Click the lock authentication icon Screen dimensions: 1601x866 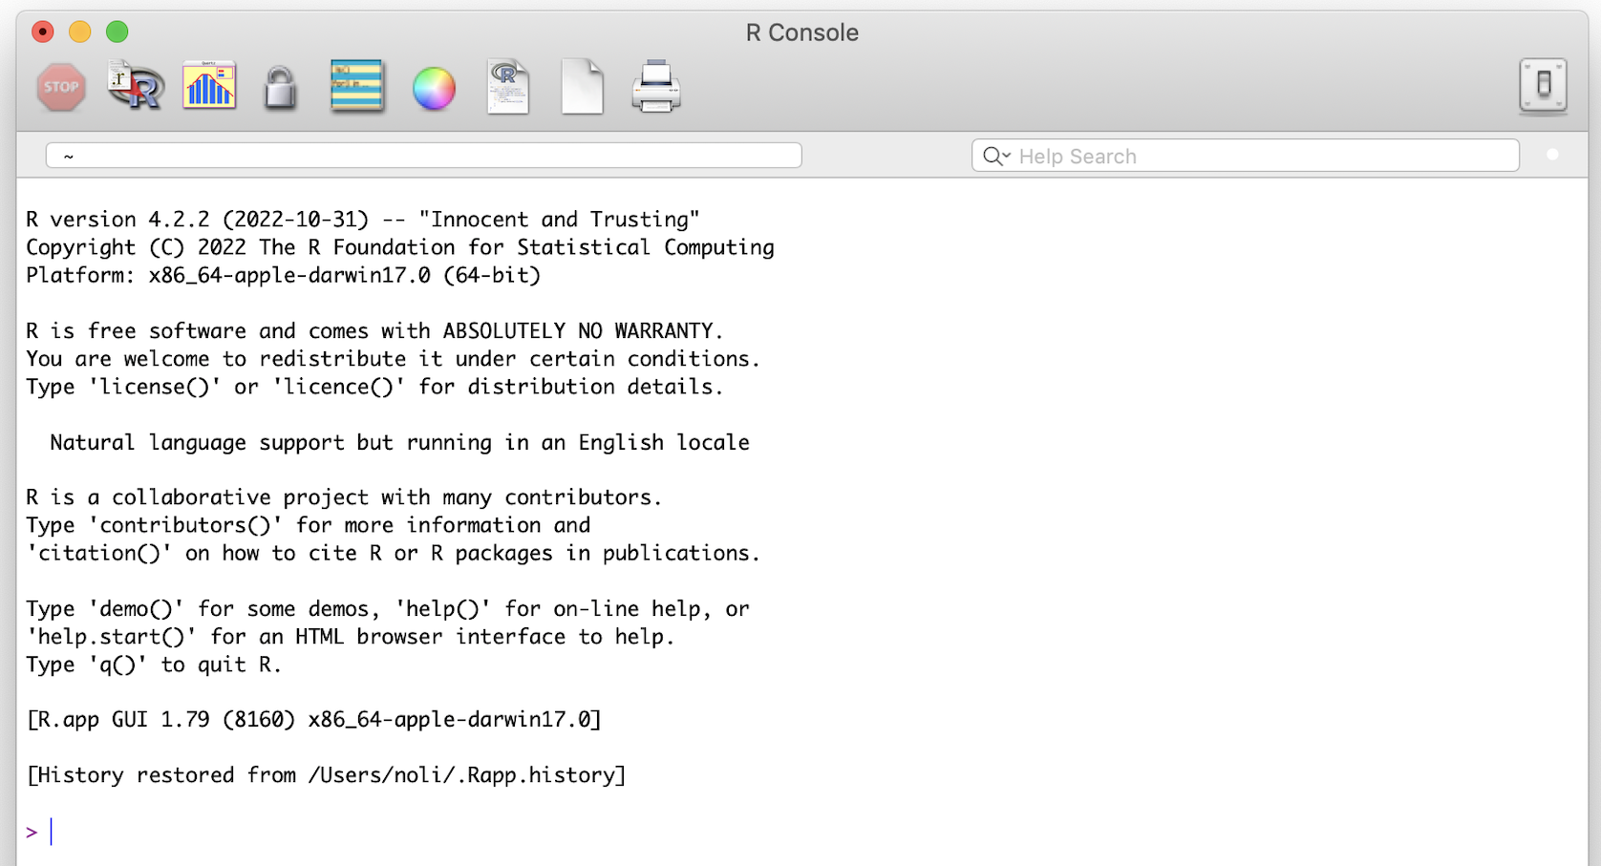pyautogui.click(x=280, y=88)
